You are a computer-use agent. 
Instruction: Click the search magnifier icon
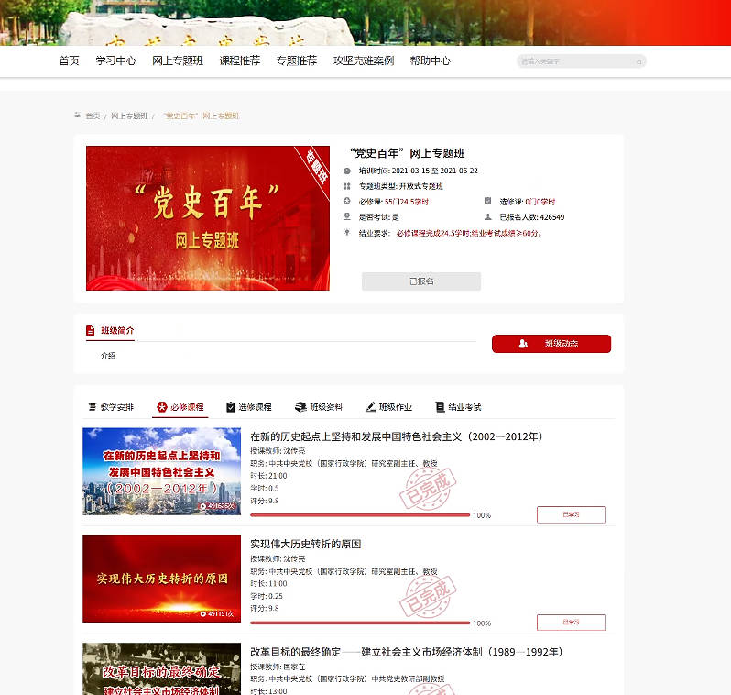(x=638, y=61)
